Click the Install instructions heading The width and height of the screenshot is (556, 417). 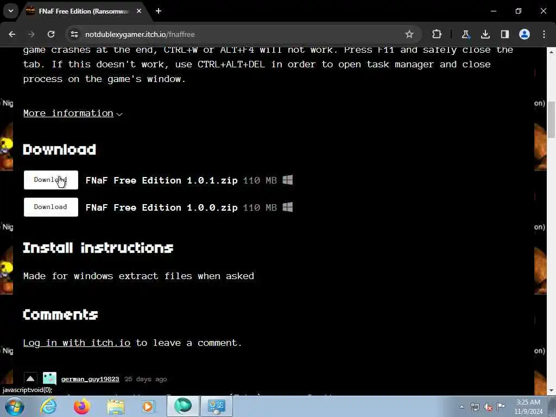point(98,248)
